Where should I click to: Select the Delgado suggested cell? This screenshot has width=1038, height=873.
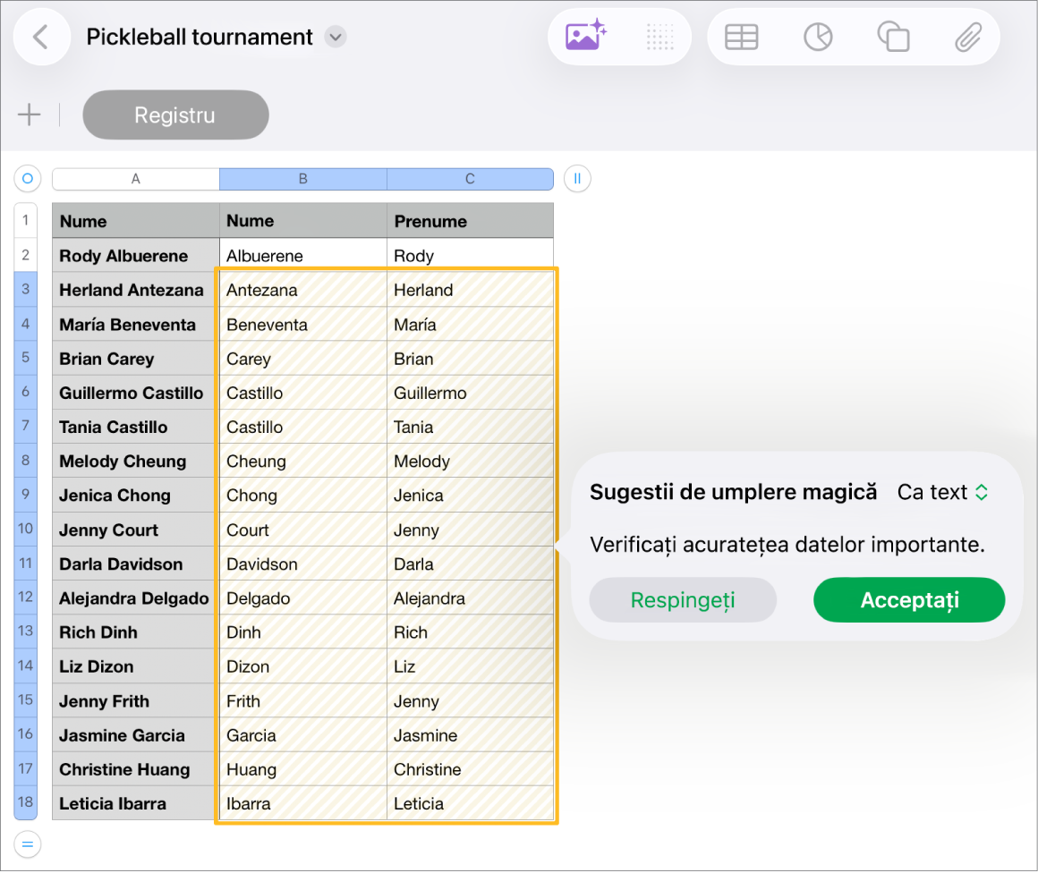click(303, 598)
